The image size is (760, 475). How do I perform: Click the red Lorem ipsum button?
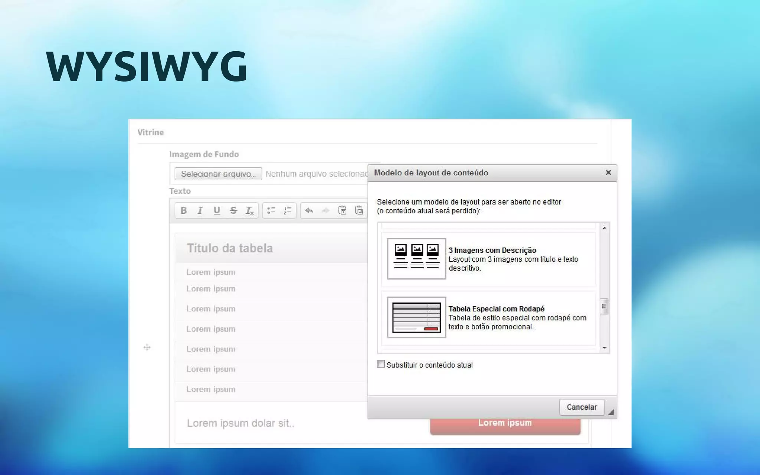(x=505, y=426)
